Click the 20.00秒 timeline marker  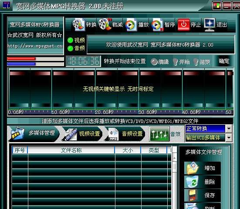[x=104, y=112]
